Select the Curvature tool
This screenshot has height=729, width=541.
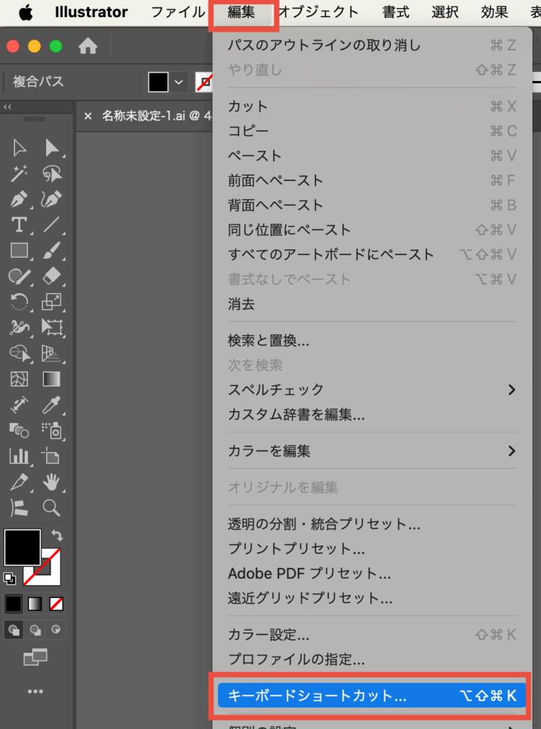(x=51, y=199)
